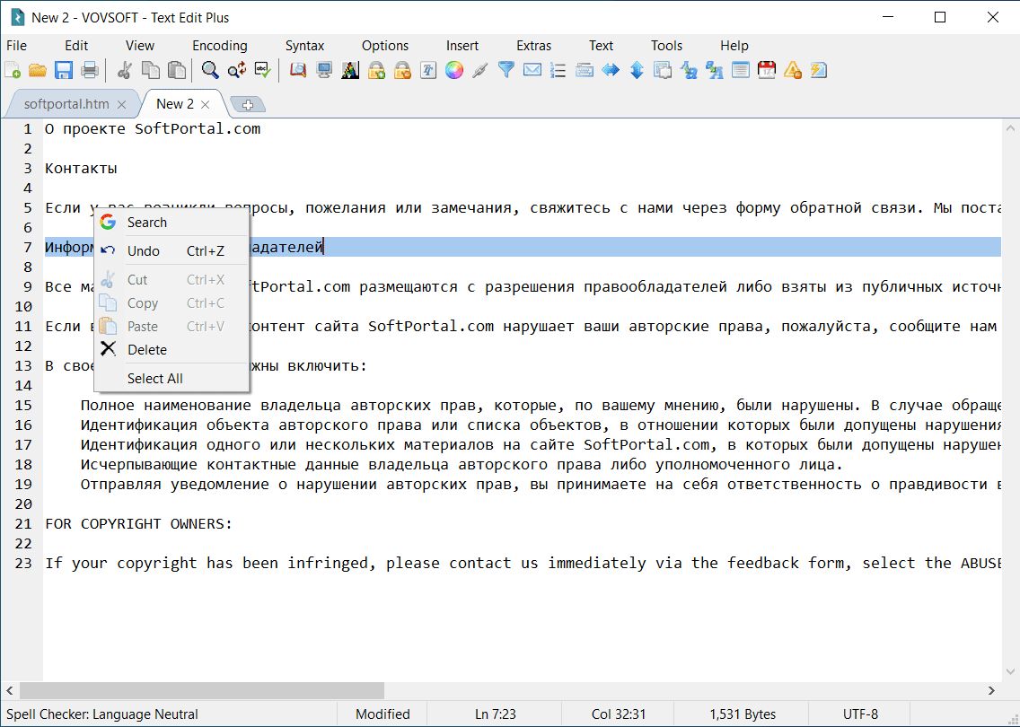Click the 'FOR COPYRIGHT OWNERS:' line
1020x727 pixels.
click(x=138, y=524)
